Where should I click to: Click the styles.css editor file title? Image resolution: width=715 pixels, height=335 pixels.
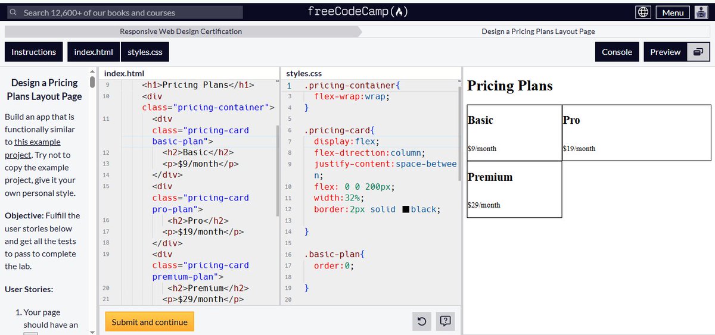tap(304, 73)
